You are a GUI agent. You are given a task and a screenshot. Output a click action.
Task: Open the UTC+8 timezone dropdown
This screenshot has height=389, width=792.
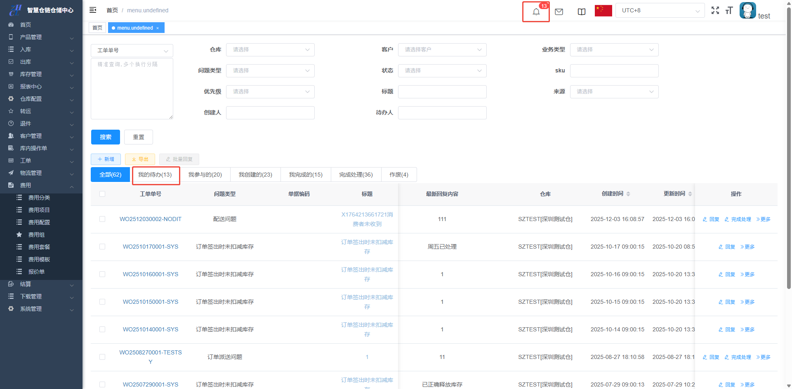[x=660, y=11]
